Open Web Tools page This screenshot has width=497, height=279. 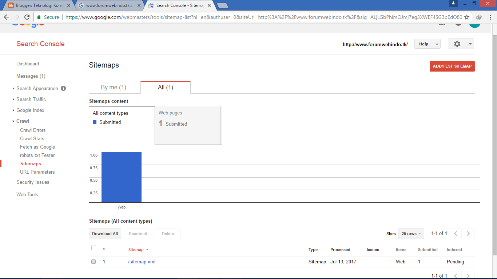(27, 194)
